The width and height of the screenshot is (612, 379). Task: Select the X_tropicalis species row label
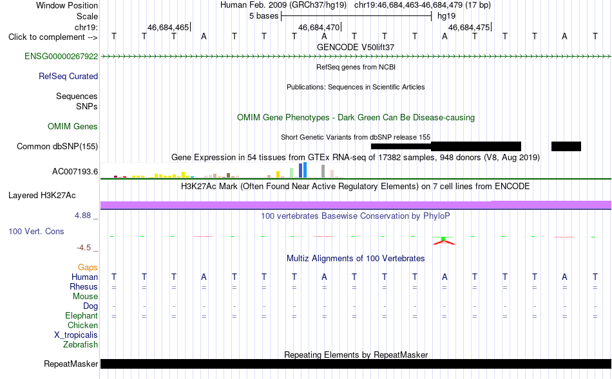tap(76, 335)
